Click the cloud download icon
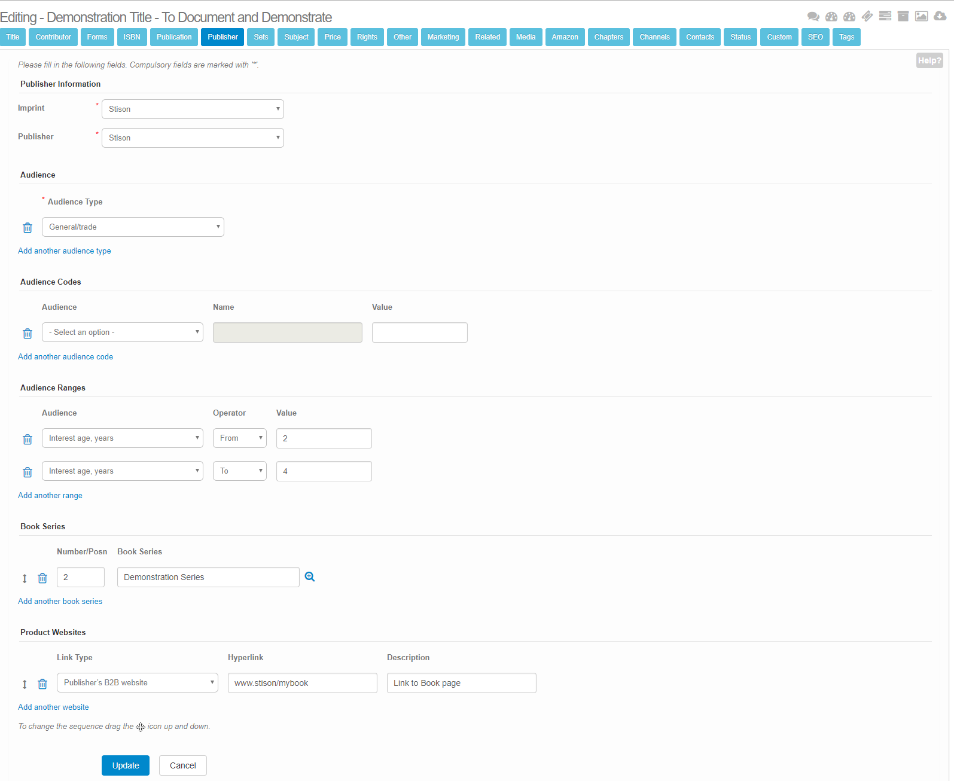Screen dimensions: 954x781 point(940,16)
